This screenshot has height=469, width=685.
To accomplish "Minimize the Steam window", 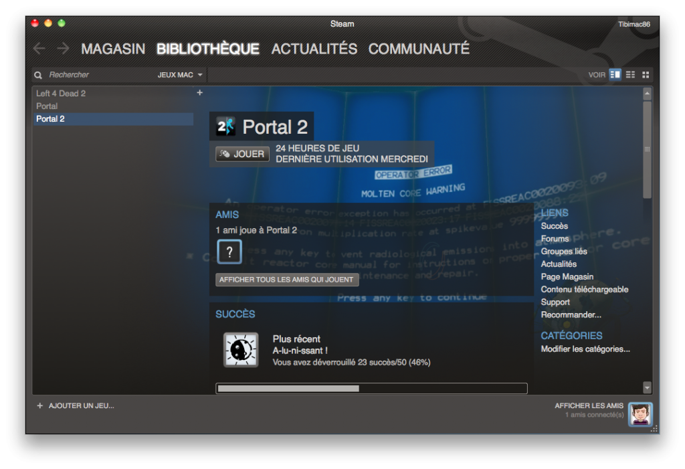I will pyautogui.click(x=48, y=23).
